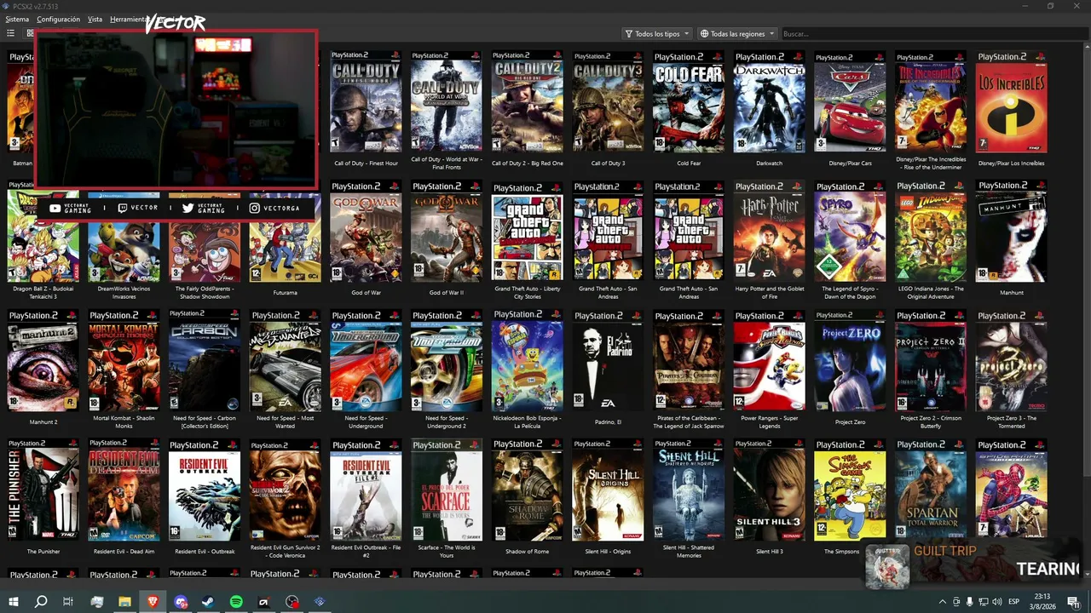Click 'Silent Hill - Origins' title text
Image resolution: width=1091 pixels, height=613 pixels.
pos(608,552)
